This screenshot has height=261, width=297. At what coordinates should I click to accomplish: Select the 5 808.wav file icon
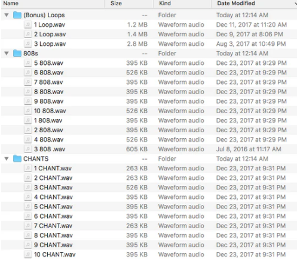27,63
